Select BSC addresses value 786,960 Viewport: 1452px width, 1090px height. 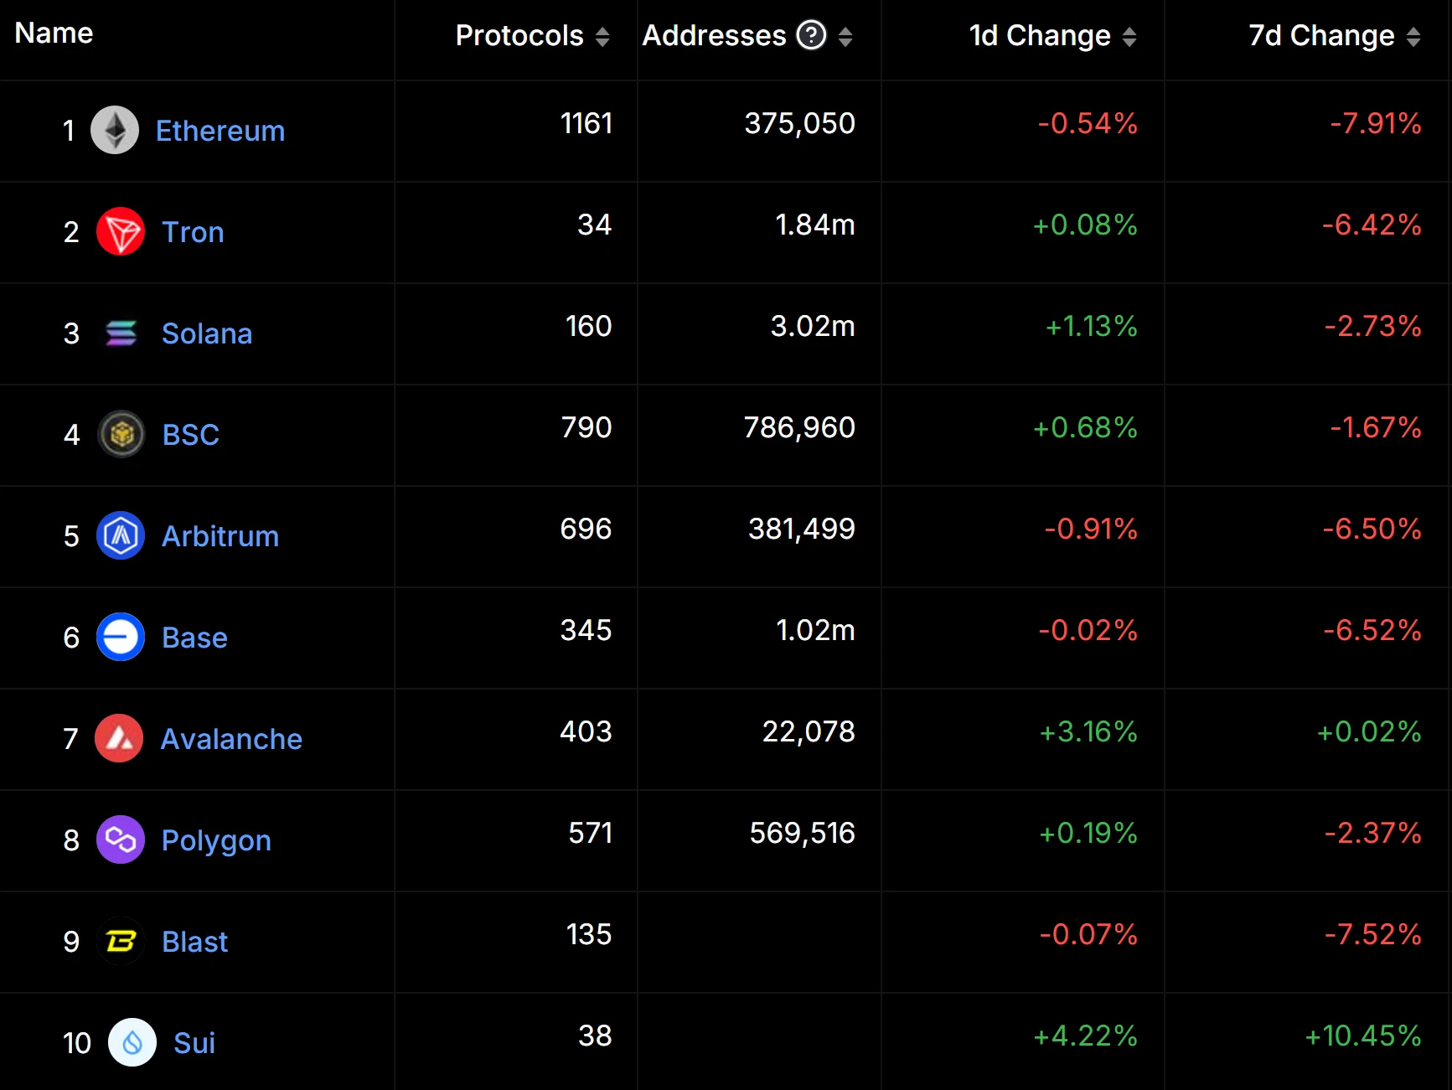tap(799, 427)
